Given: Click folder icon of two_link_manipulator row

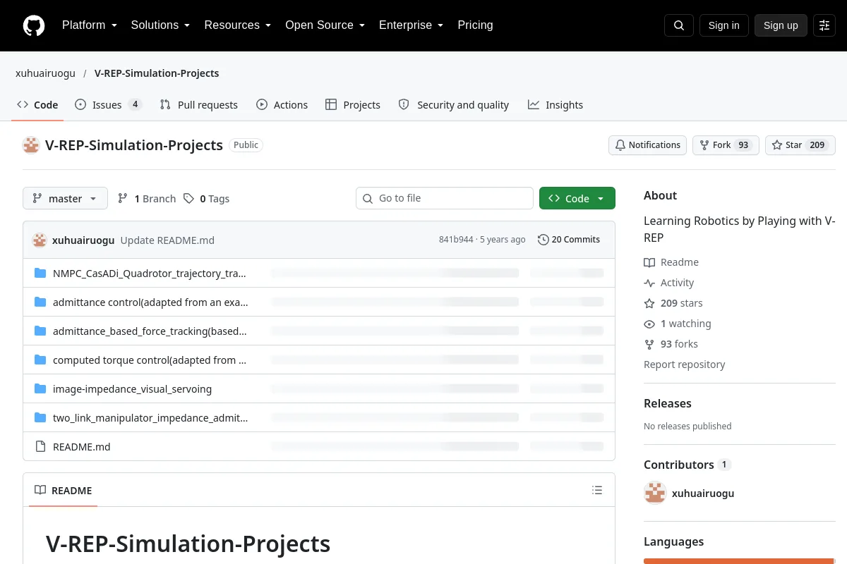Looking at the screenshot, I should click(40, 418).
